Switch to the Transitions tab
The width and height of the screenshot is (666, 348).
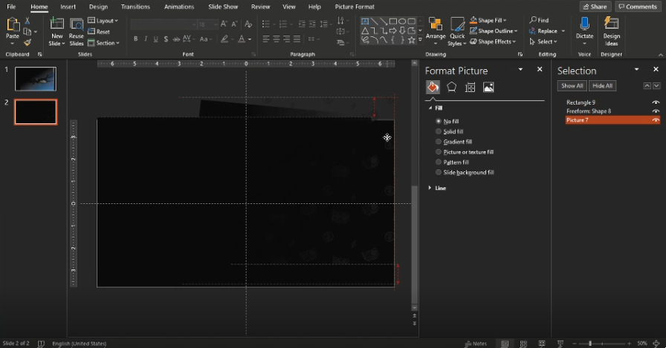pyautogui.click(x=135, y=7)
